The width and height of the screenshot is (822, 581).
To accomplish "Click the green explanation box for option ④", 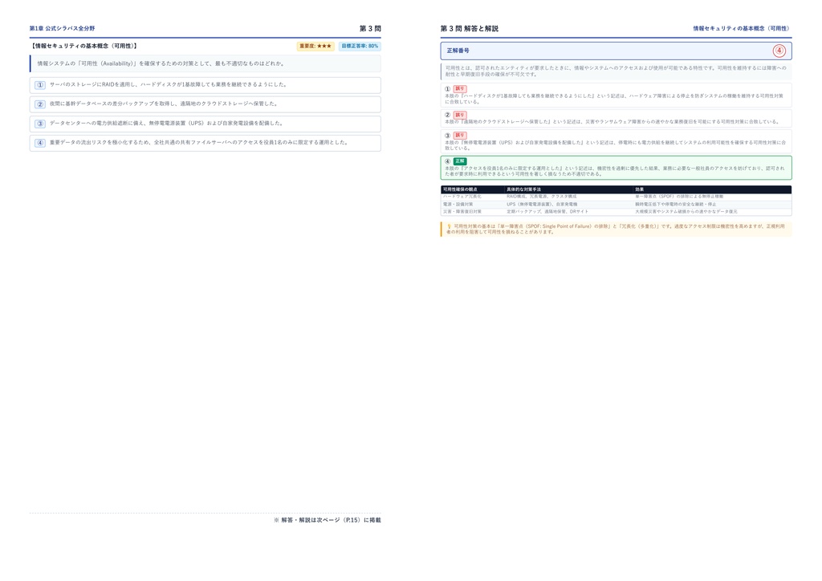I will click(616, 168).
